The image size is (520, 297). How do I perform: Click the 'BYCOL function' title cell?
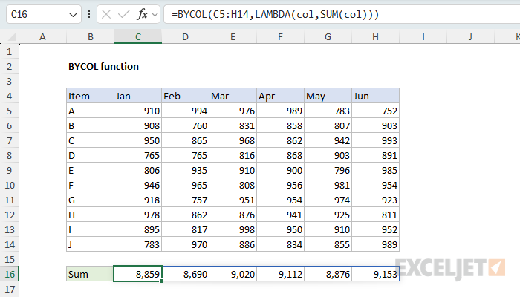pos(103,67)
